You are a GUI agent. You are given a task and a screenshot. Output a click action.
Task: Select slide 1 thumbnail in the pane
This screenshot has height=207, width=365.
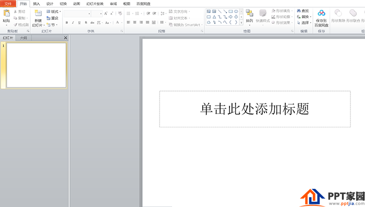pyautogui.click(x=36, y=65)
